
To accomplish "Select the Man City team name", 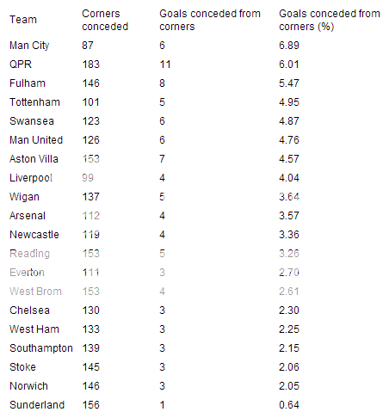I will (29, 46).
